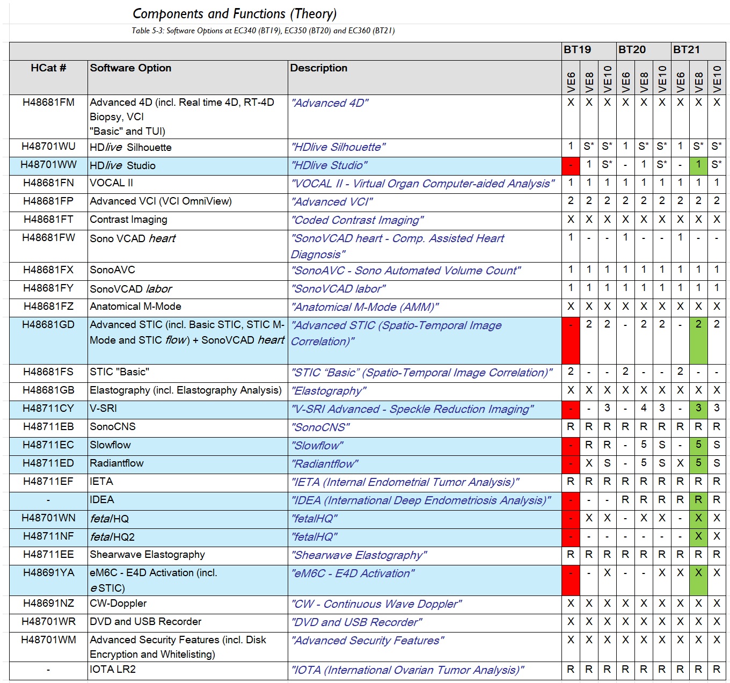Click the "Advanced Security Features" description link
This screenshot has width=730, height=683.
click(x=368, y=641)
